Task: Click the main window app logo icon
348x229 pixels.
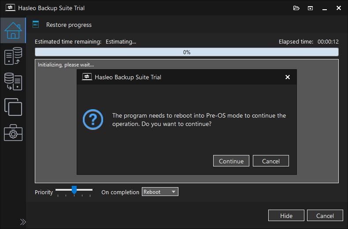Action: point(10,8)
